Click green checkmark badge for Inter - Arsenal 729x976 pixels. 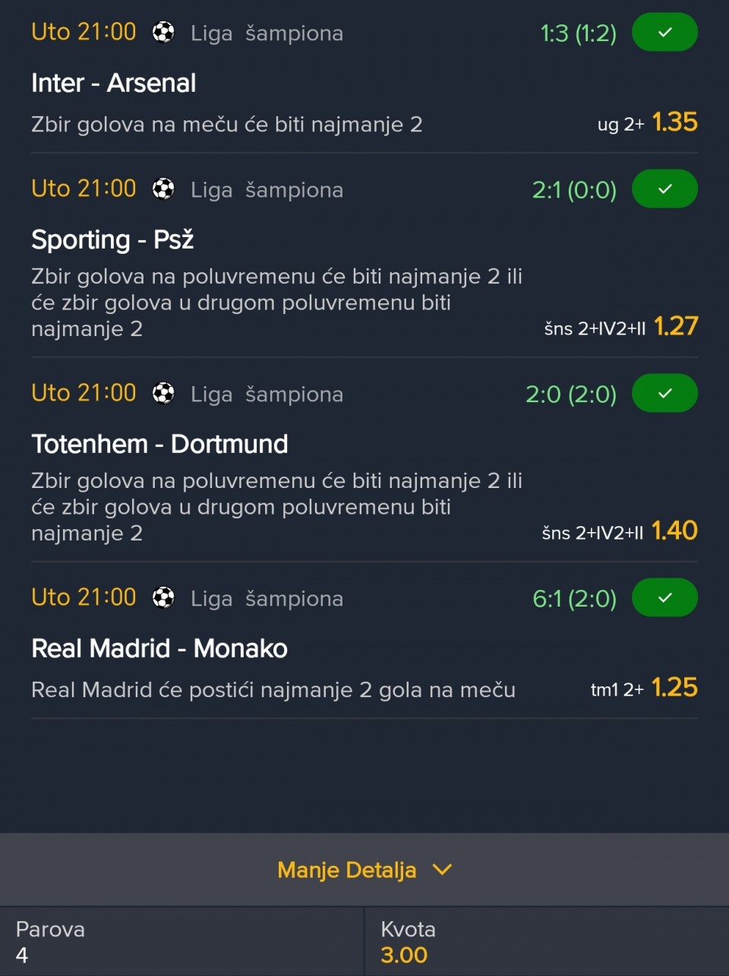(x=664, y=33)
